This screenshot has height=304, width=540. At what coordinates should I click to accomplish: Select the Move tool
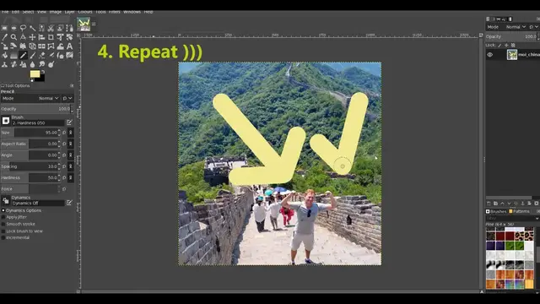[x=32, y=37]
